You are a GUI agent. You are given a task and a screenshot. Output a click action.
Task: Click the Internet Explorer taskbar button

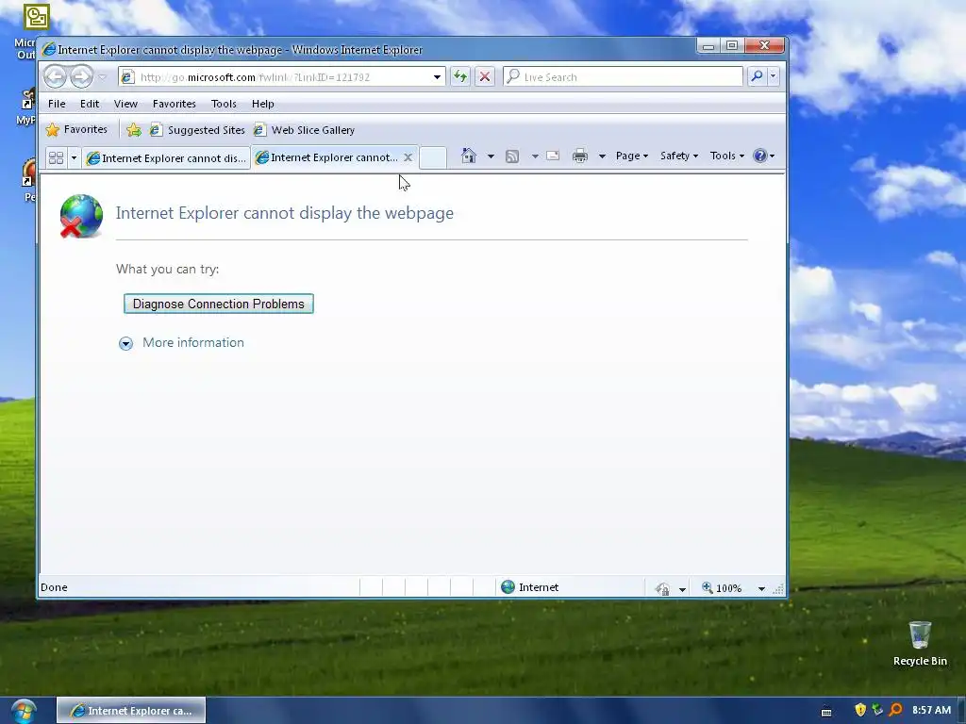click(x=131, y=711)
